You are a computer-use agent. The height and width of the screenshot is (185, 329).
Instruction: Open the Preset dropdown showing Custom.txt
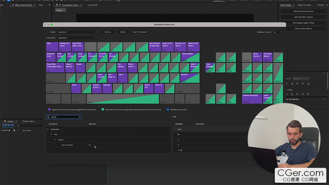tap(77, 32)
